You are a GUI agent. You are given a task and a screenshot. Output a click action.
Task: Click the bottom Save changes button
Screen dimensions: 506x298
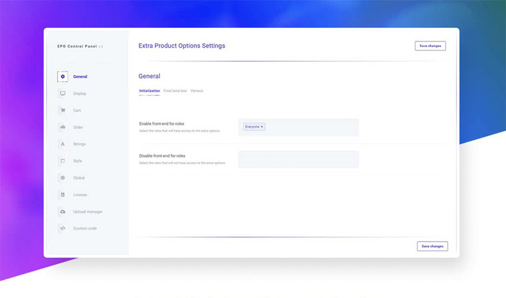(x=432, y=246)
